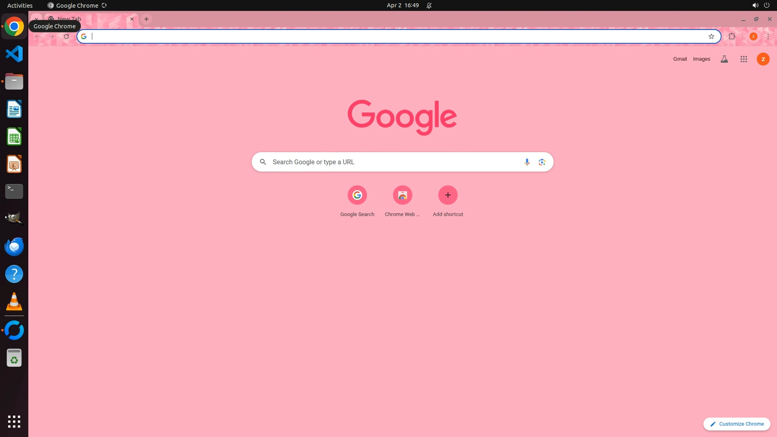Open Google account avatar on page
The height and width of the screenshot is (437, 777).
click(x=763, y=59)
